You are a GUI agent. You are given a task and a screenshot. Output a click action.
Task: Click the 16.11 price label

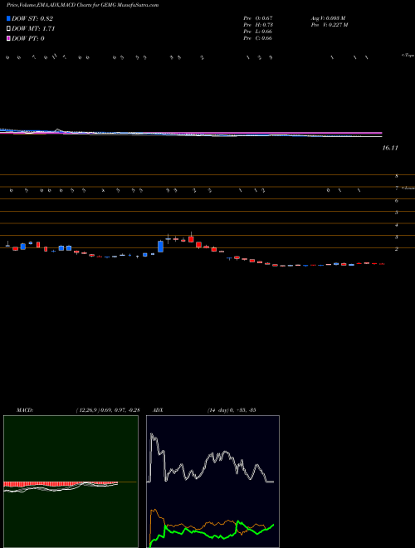click(390, 148)
